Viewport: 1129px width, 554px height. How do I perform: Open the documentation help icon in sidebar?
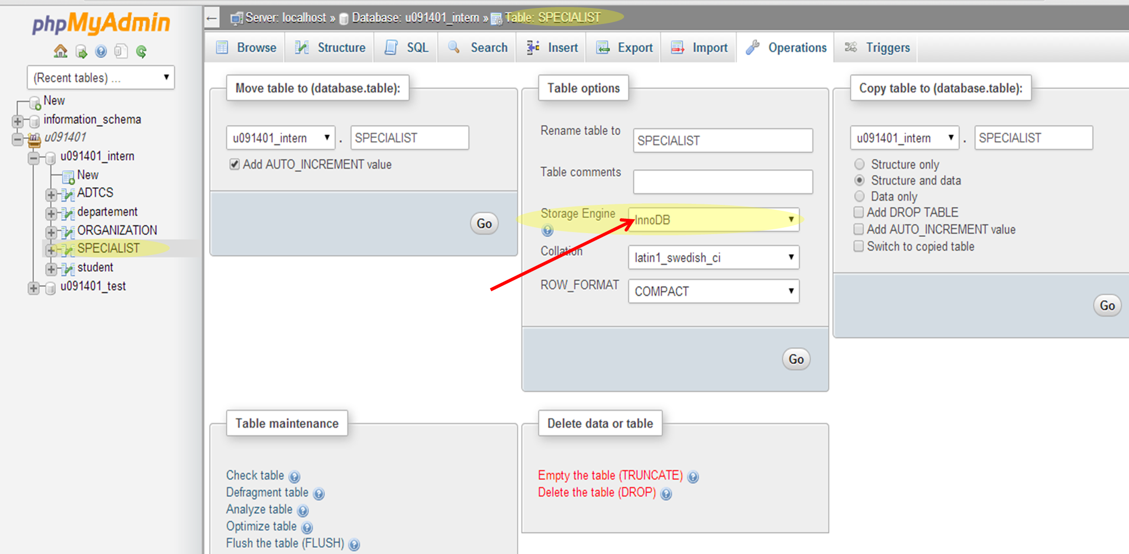(101, 52)
